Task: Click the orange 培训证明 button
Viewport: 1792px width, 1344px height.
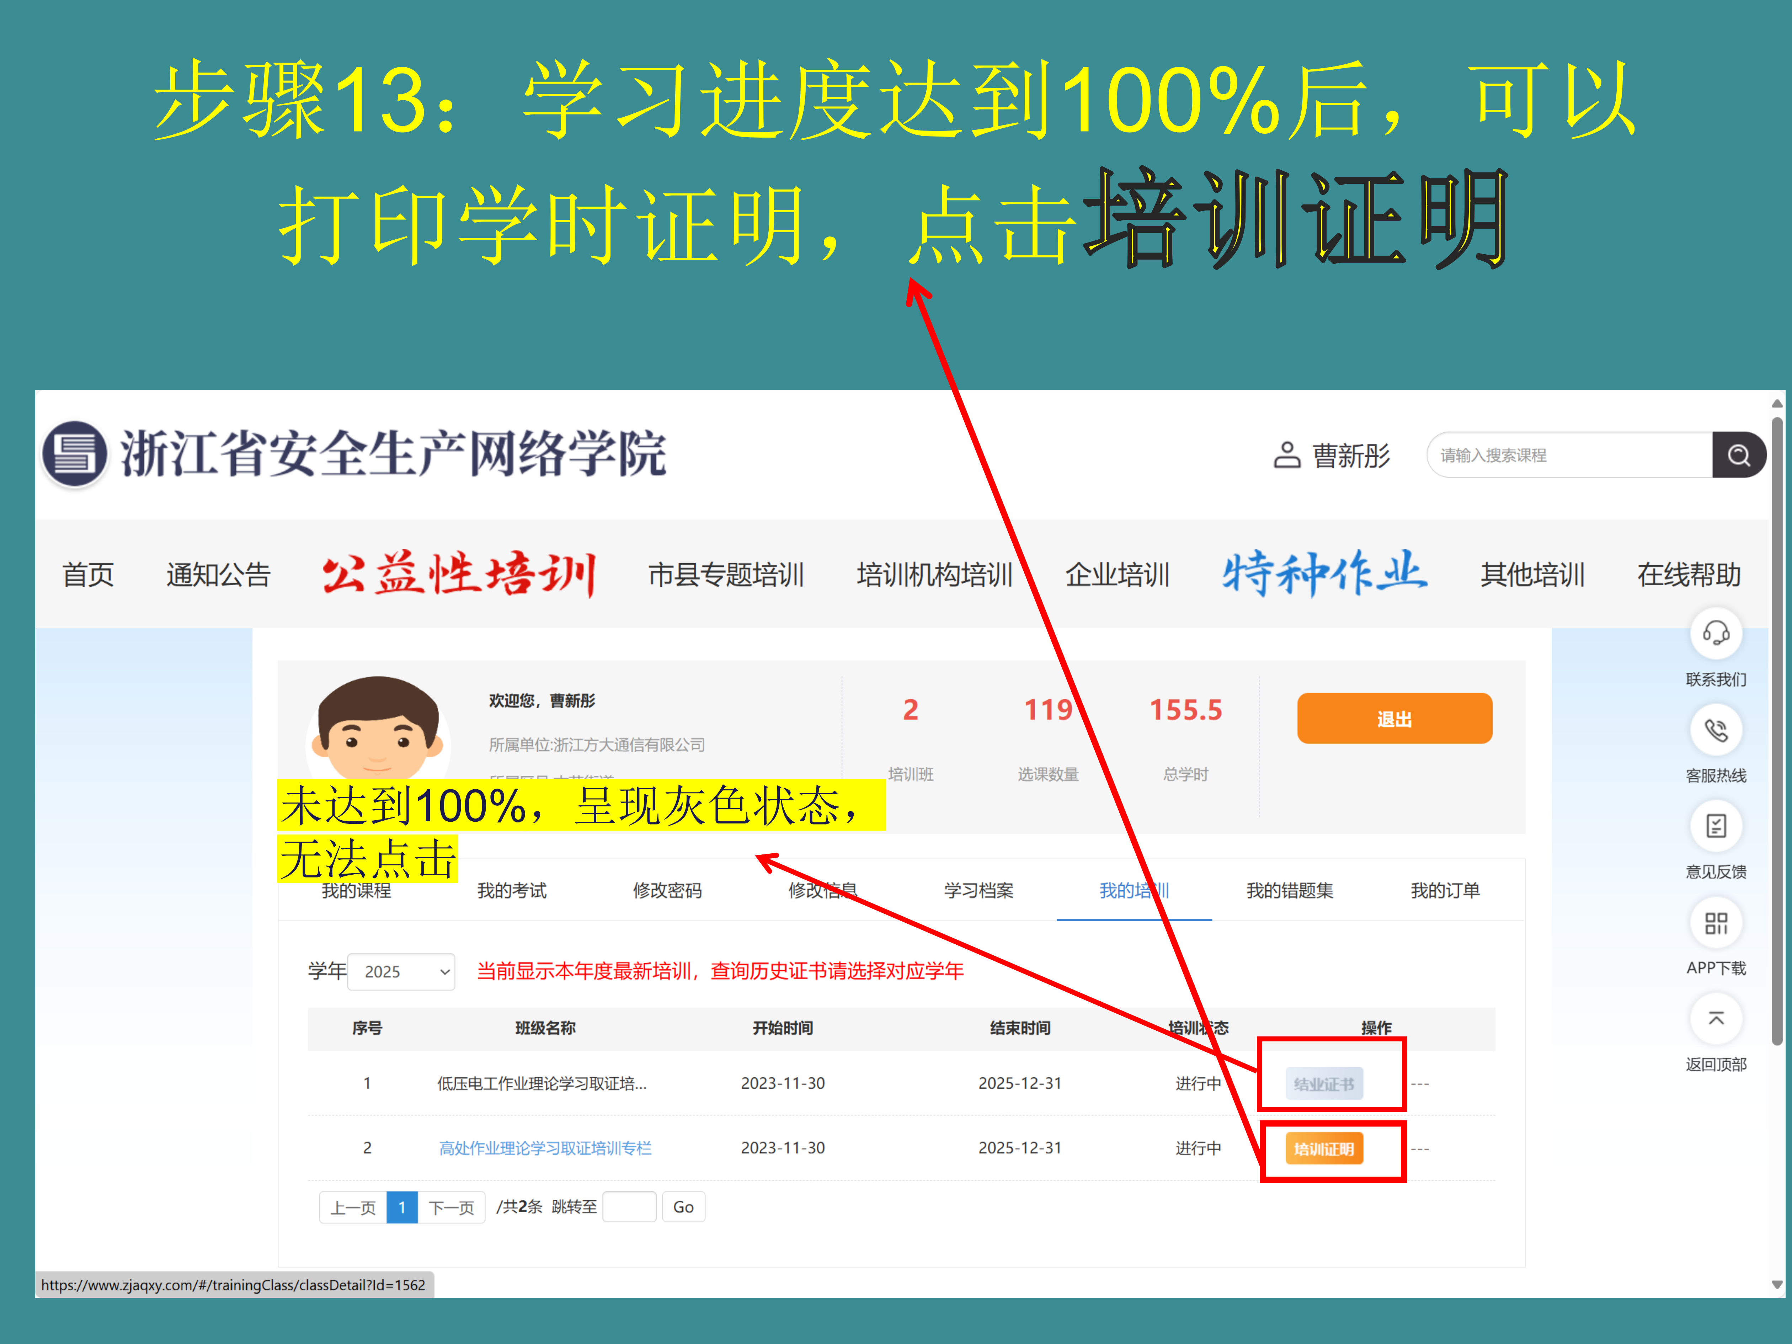Action: tap(1324, 1149)
